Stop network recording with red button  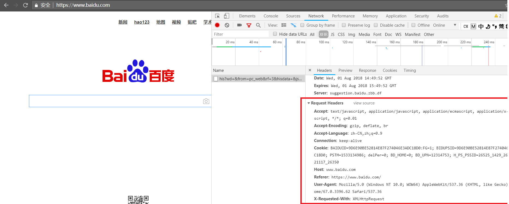(x=217, y=25)
